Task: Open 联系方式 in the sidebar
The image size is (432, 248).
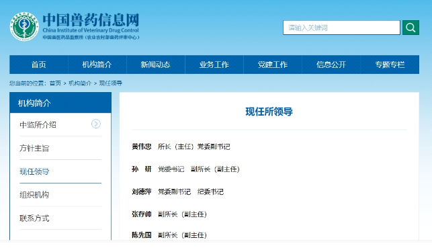Action: [34, 218]
